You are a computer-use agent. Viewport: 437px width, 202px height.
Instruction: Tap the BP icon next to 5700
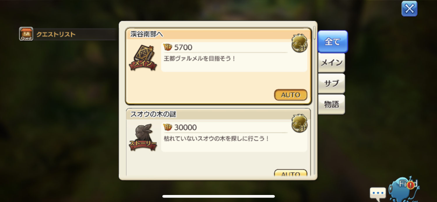tap(168, 47)
